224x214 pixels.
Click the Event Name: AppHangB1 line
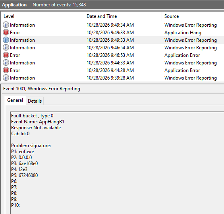[38, 122]
